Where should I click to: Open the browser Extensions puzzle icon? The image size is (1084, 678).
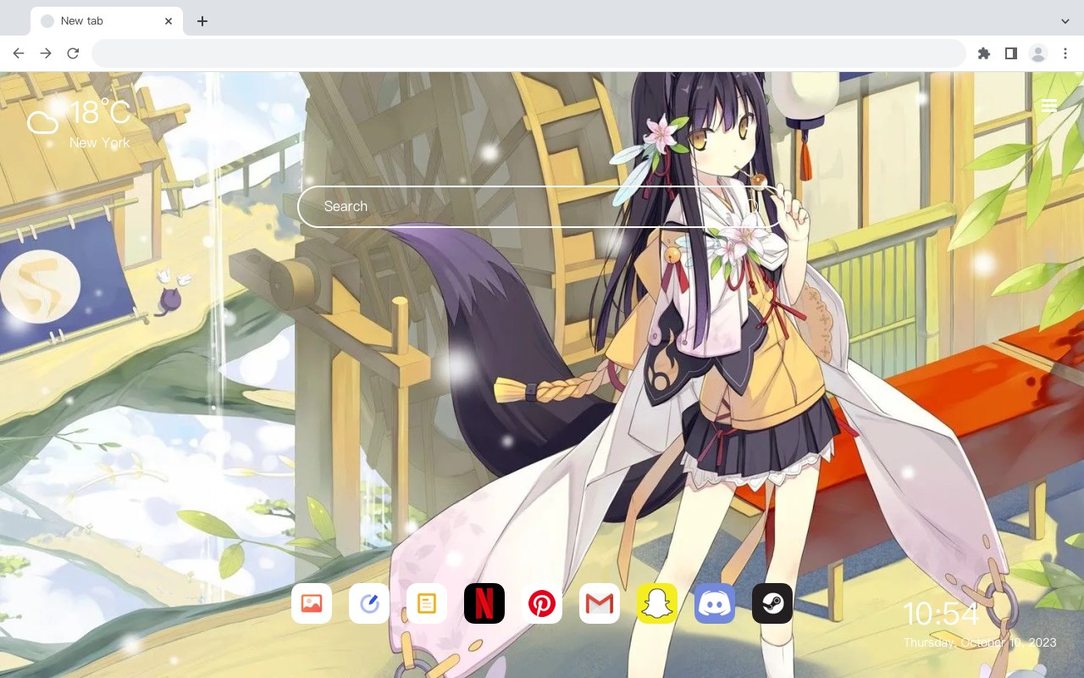point(983,53)
